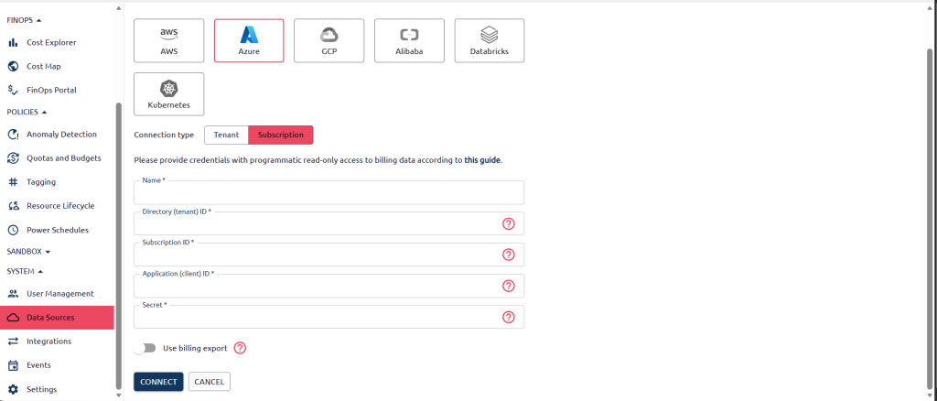Click the Data Sources cloud icon
This screenshot has width=937, height=401.
(13, 318)
